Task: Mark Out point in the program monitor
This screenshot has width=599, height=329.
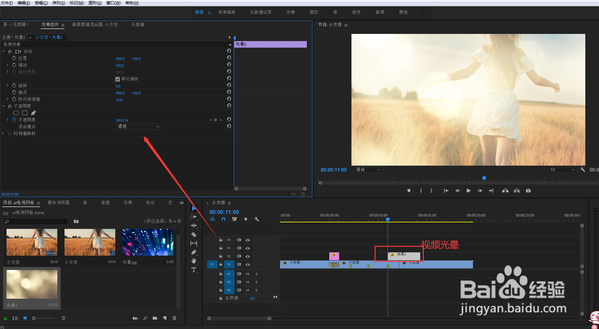Action: coord(431,191)
